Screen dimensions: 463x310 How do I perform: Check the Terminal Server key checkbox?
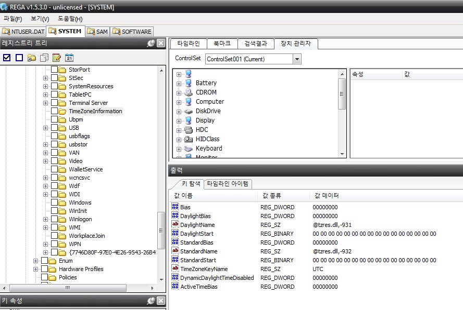[x=54, y=103]
